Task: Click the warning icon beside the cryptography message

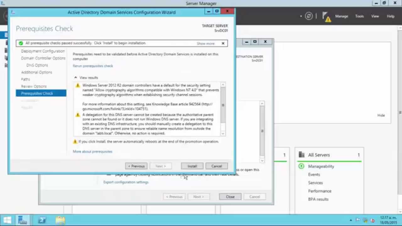Action: 78,85
